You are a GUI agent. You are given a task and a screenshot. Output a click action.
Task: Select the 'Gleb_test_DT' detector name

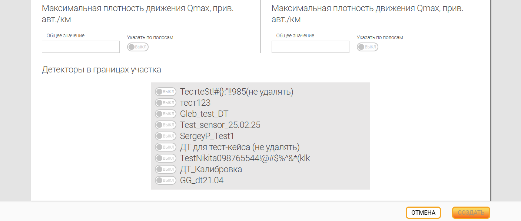[x=204, y=114]
